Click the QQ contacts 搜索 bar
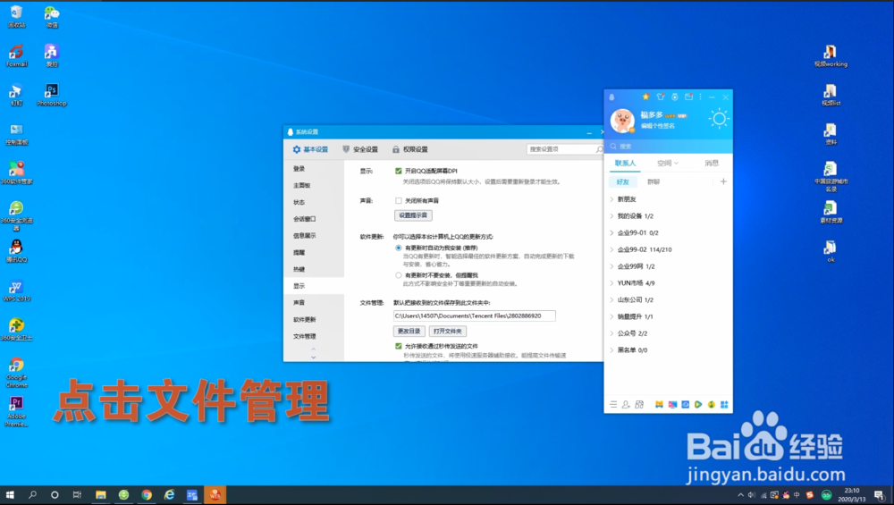The image size is (894, 505). (668, 147)
